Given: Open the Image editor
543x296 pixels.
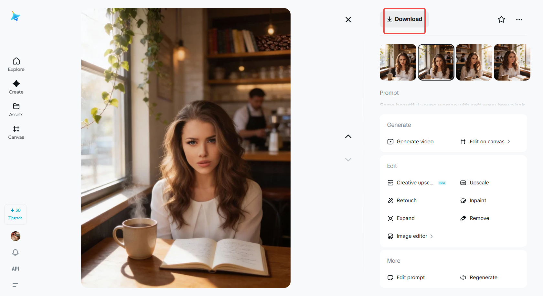Looking at the screenshot, I should pos(411,236).
